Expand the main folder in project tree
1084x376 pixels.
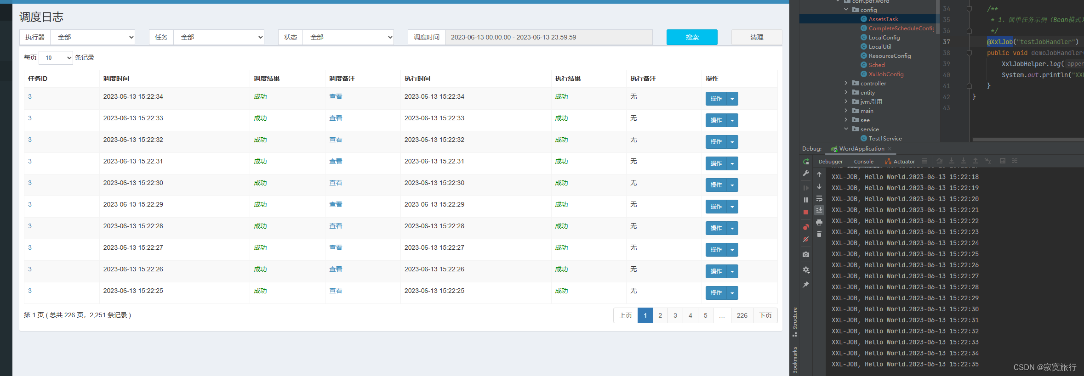(846, 111)
